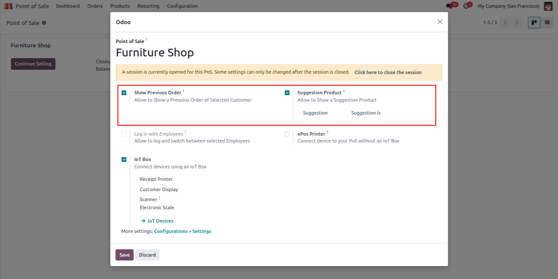This screenshot has width=558, height=279.
Task: Uncheck the Suggestion Product checkbox
Action: point(287,93)
